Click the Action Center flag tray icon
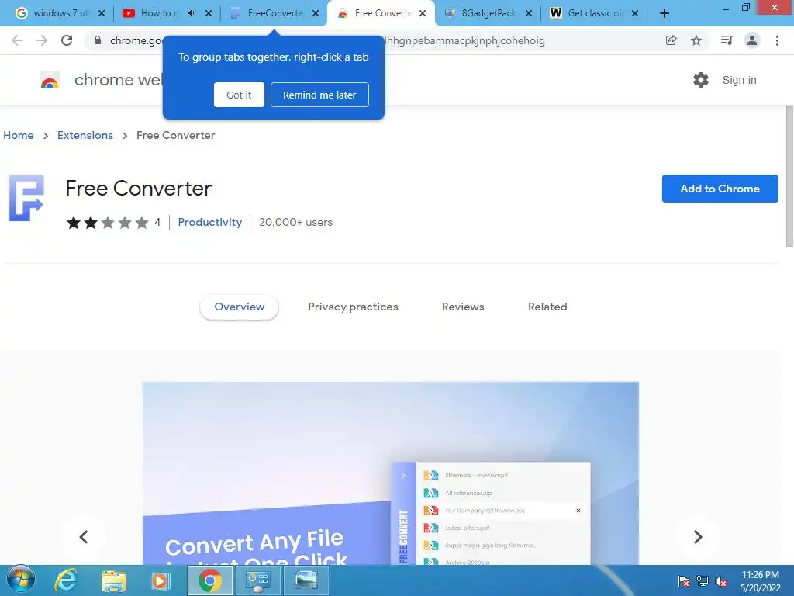This screenshot has width=794, height=596. point(683,580)
